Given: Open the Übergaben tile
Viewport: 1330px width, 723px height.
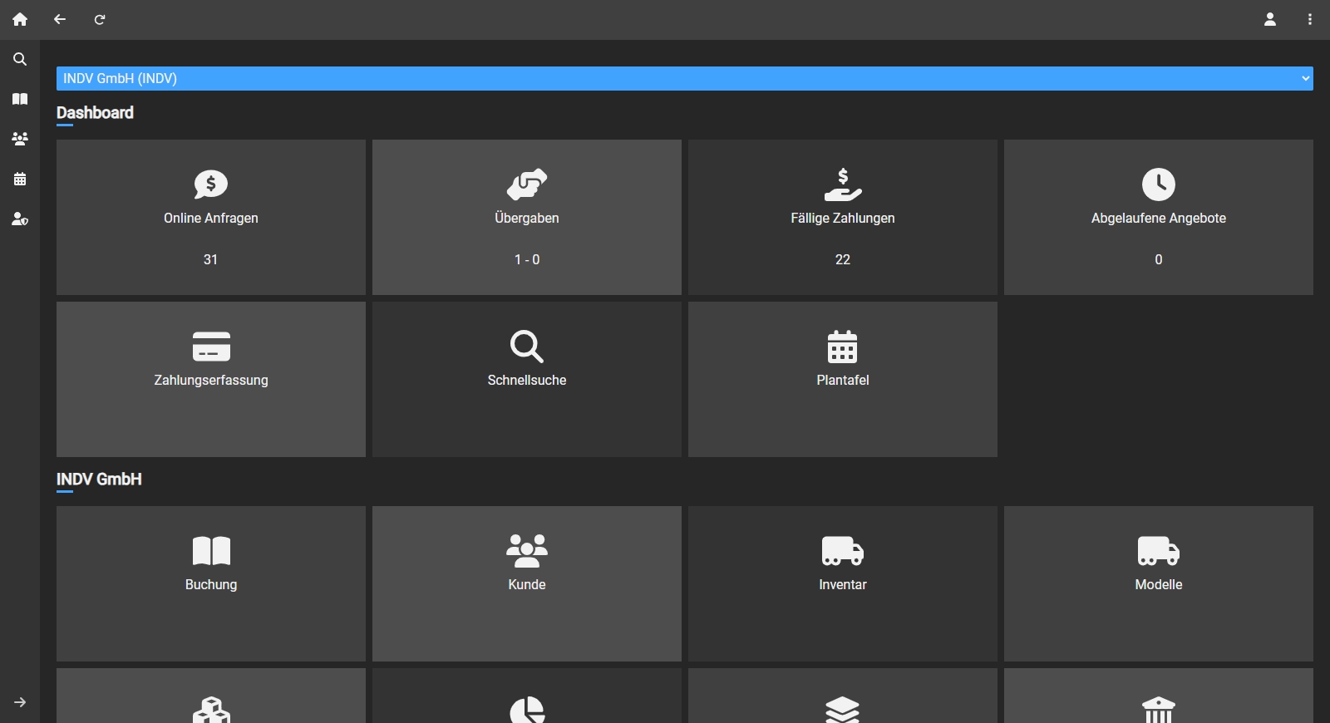Looking at the screenshot, I should pyautogui.click(x=527, y=217).
